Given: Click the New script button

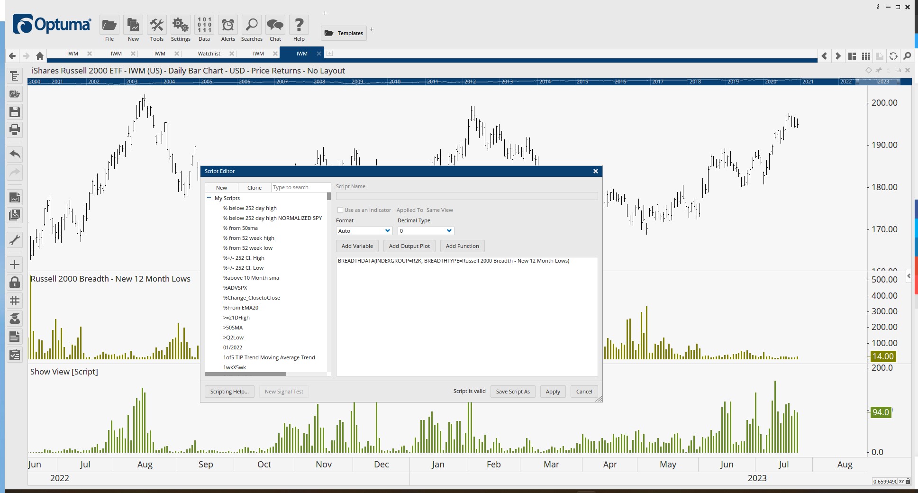Looking at the screenshot, I should click(x=222, y=188).
